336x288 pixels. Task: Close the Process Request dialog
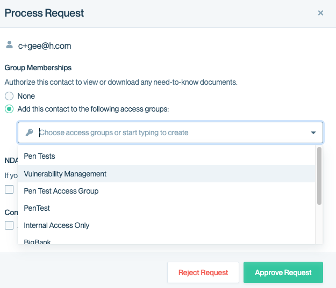(x=320, y=13)
